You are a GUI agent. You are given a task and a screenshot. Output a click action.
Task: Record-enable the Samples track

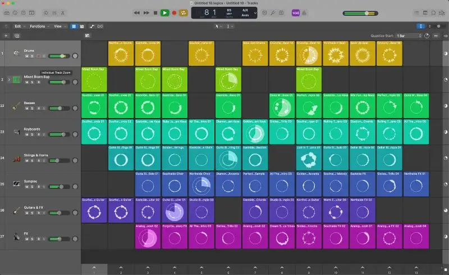[x=38, y=186]
